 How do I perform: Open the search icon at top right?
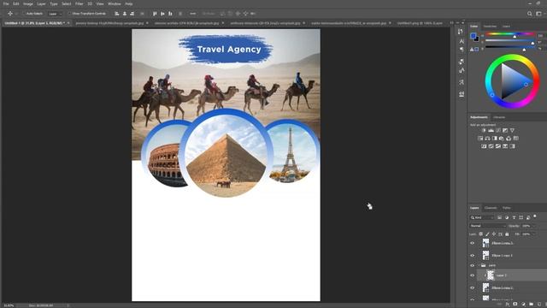pos(530,14)
